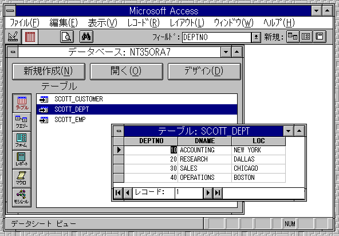This screenshot has width=339, height=236.
Task: Show the フォーム objects list
Action: (22, 141)
